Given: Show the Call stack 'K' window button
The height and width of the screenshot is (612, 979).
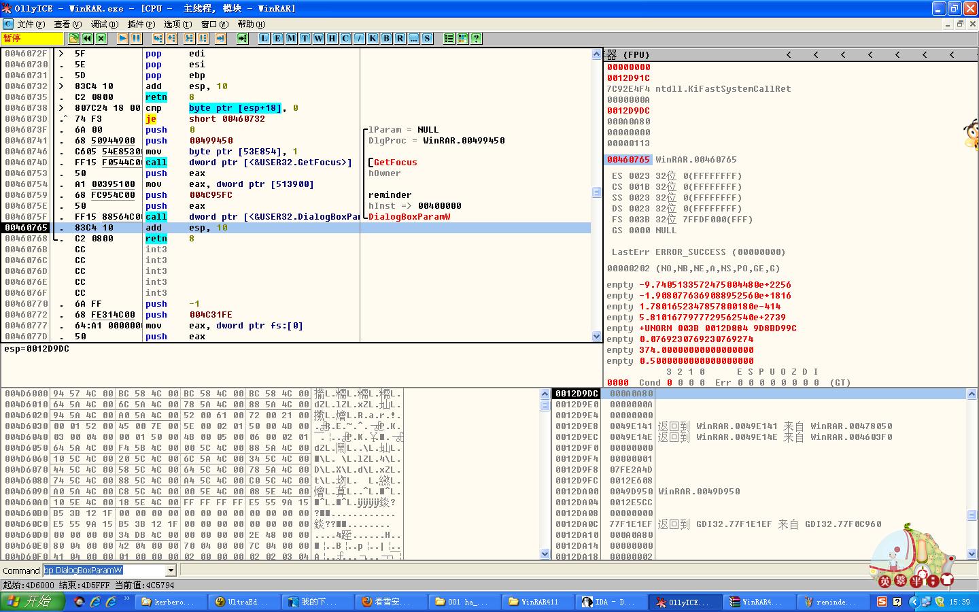Looking at the screenshot, I should (373, 39).
